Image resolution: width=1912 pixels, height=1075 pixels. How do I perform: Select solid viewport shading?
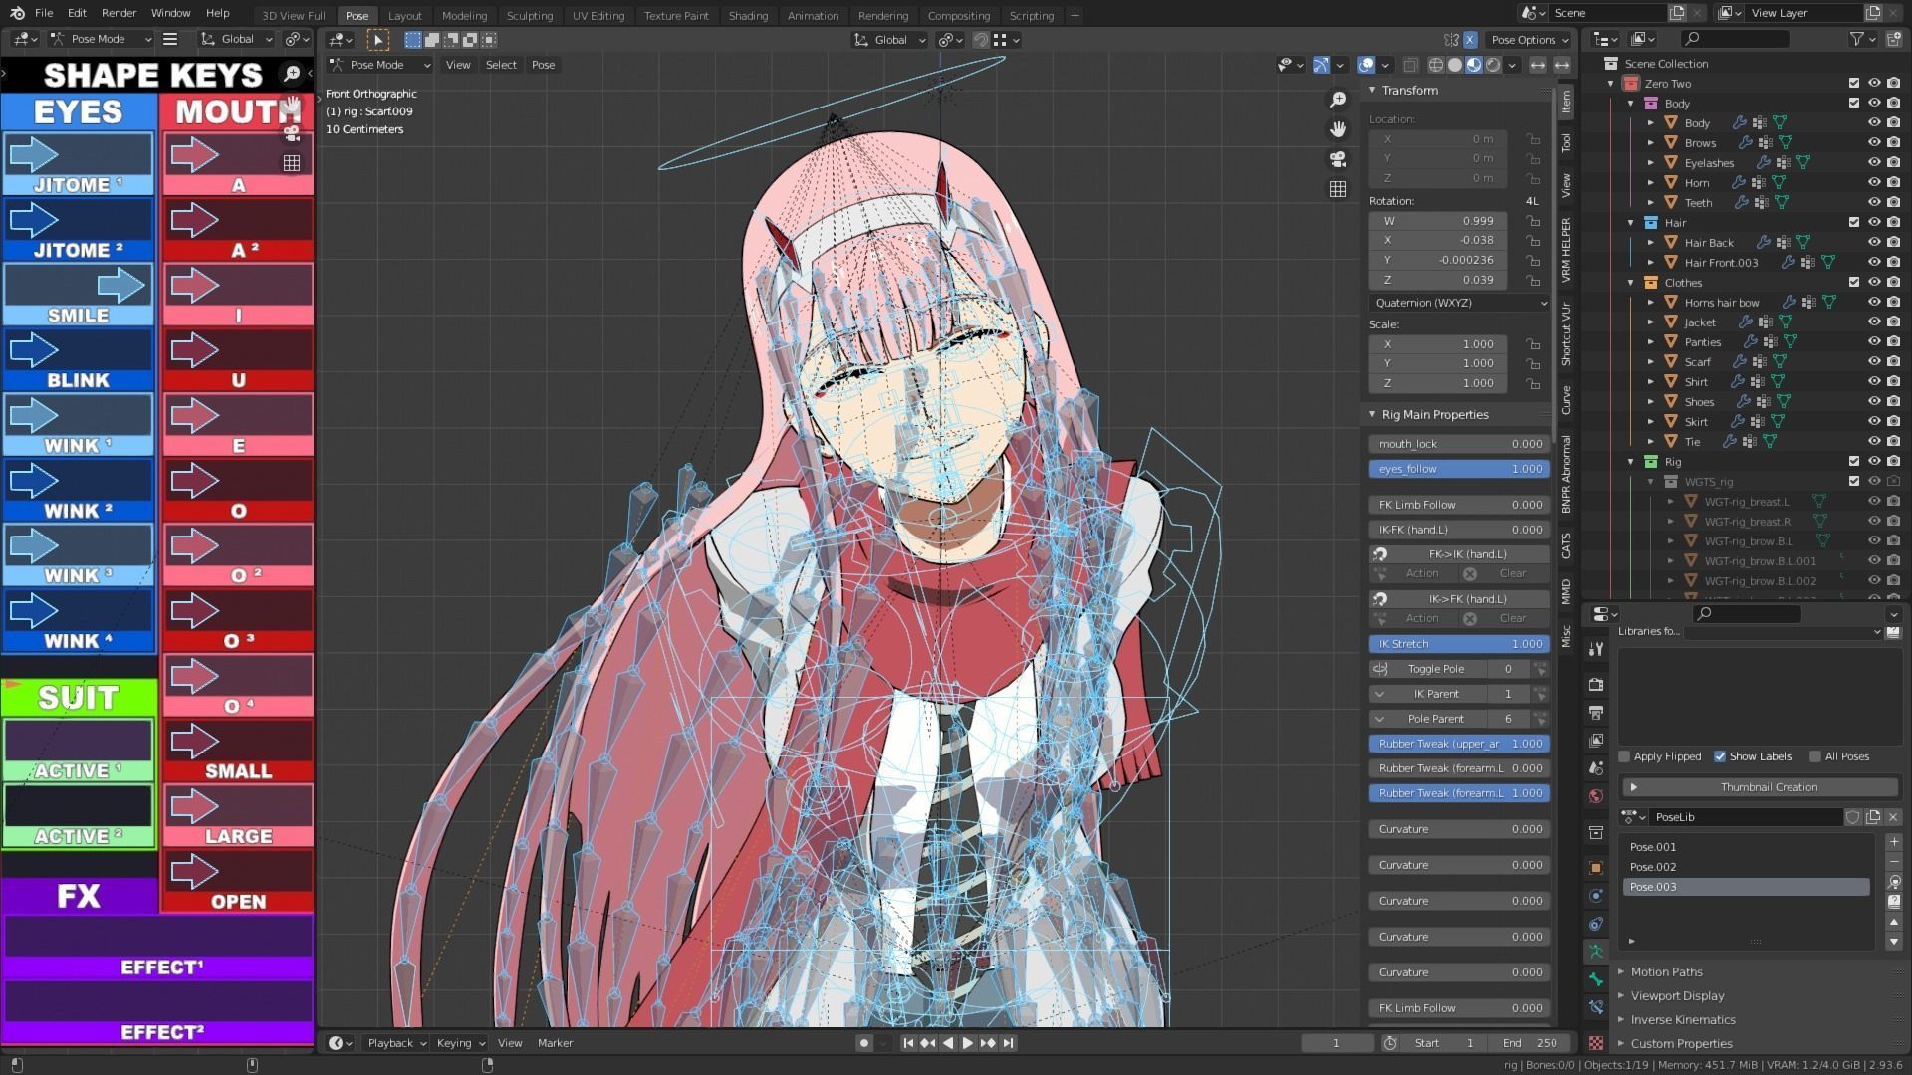click(x=1455, y=65)
